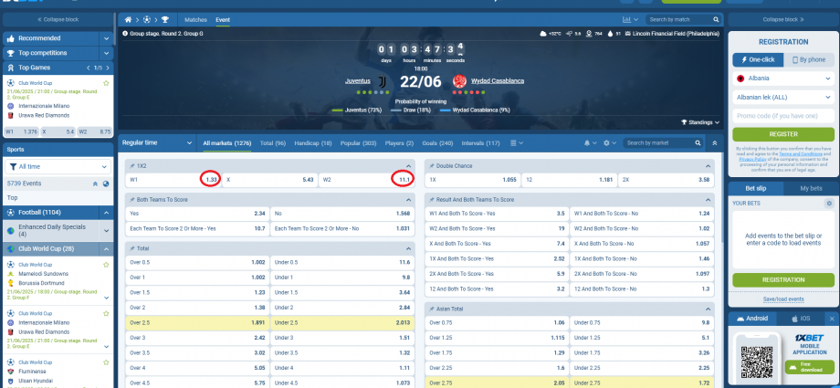
Task: Open the All time filter dropdown
Action: [58, 167]
